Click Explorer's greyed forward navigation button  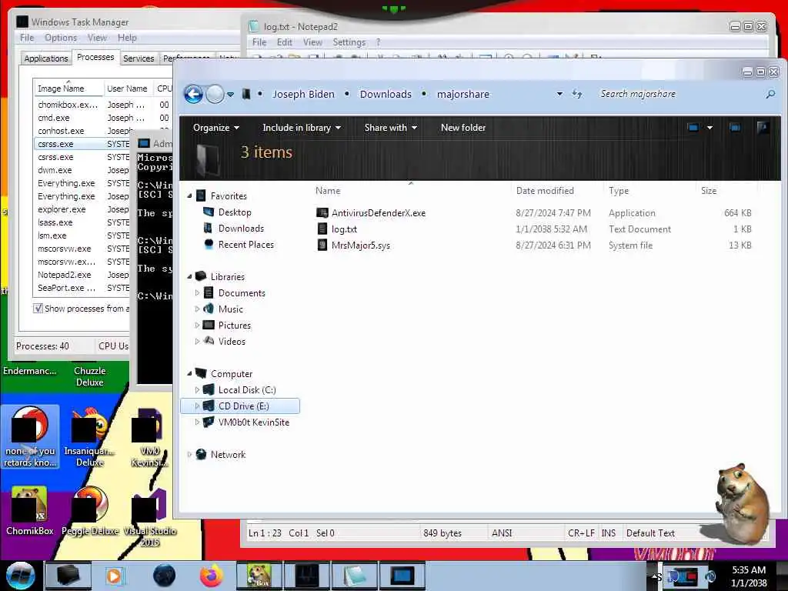point(215,94)
